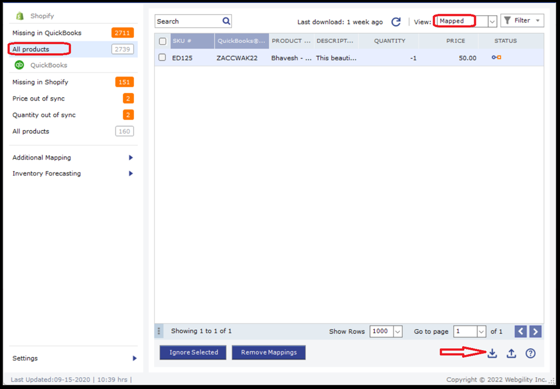Click the mapped status link icon for ED125
The image size is (560, 389).
(497, 57)
